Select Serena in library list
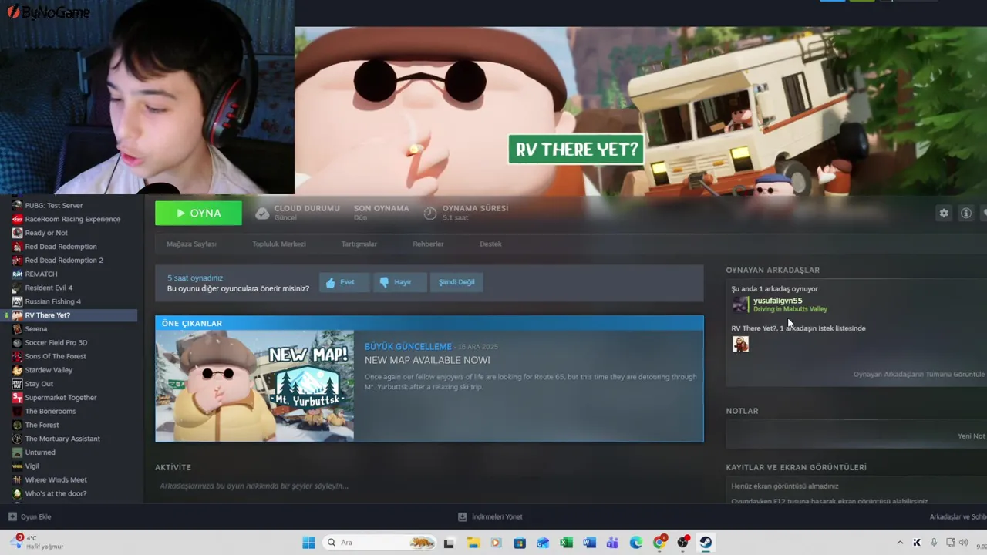Screen dimensions: 987x555 36,329
